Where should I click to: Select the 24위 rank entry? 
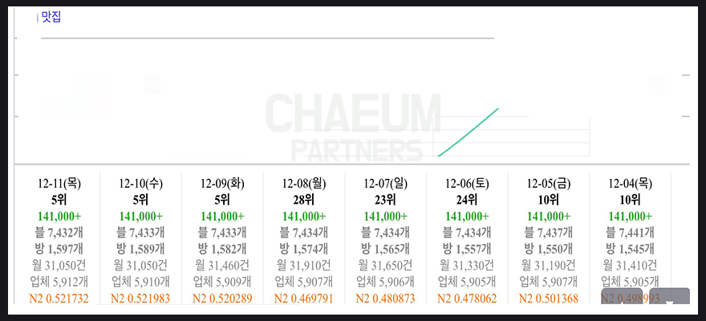point(467,200)
